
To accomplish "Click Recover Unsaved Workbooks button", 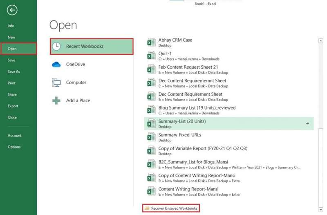I will pyautogui.click(x=171, y=208).
